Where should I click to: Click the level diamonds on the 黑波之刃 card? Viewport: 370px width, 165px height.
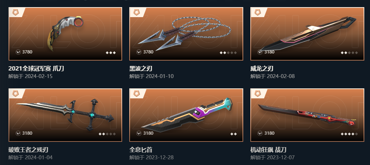pyautogui.click(x=228, y=53)
